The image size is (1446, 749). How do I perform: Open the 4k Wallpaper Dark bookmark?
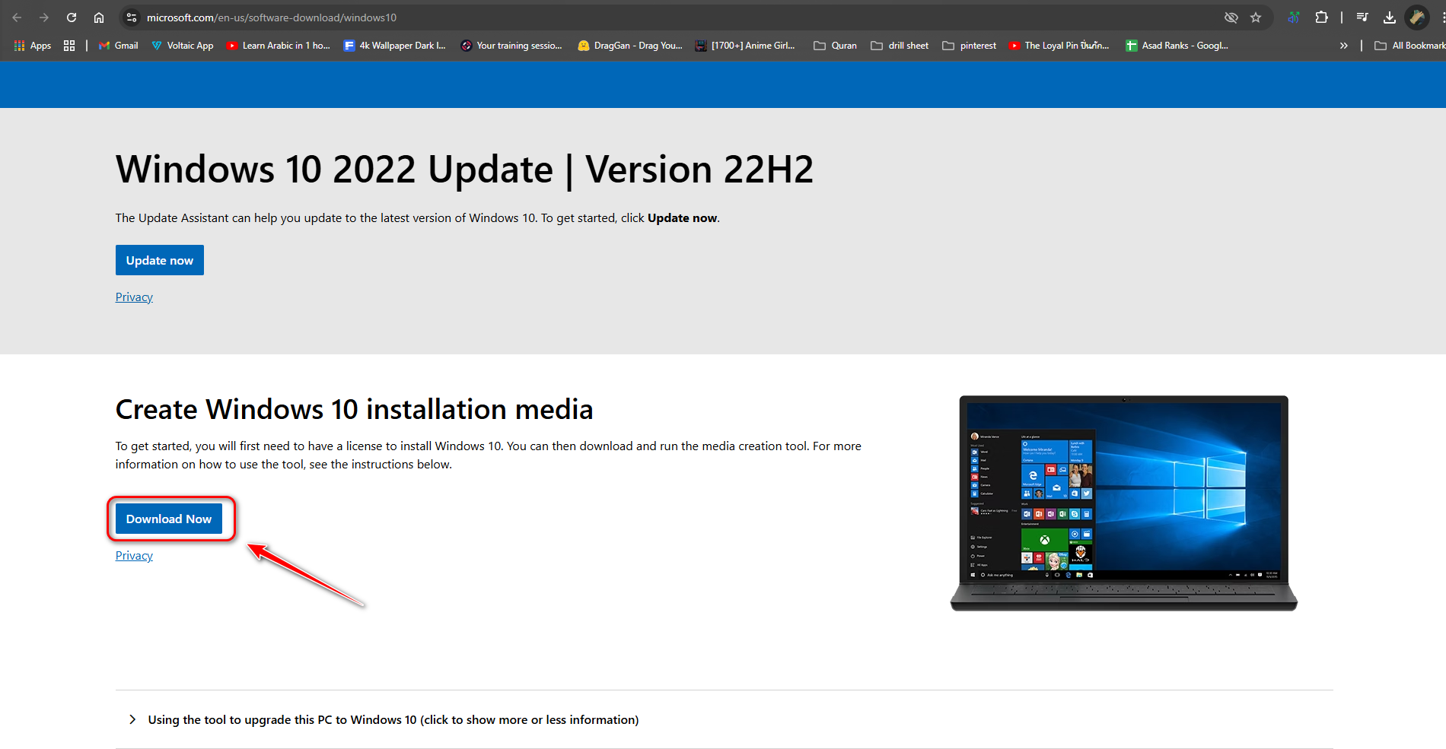(x=395, y=46)
